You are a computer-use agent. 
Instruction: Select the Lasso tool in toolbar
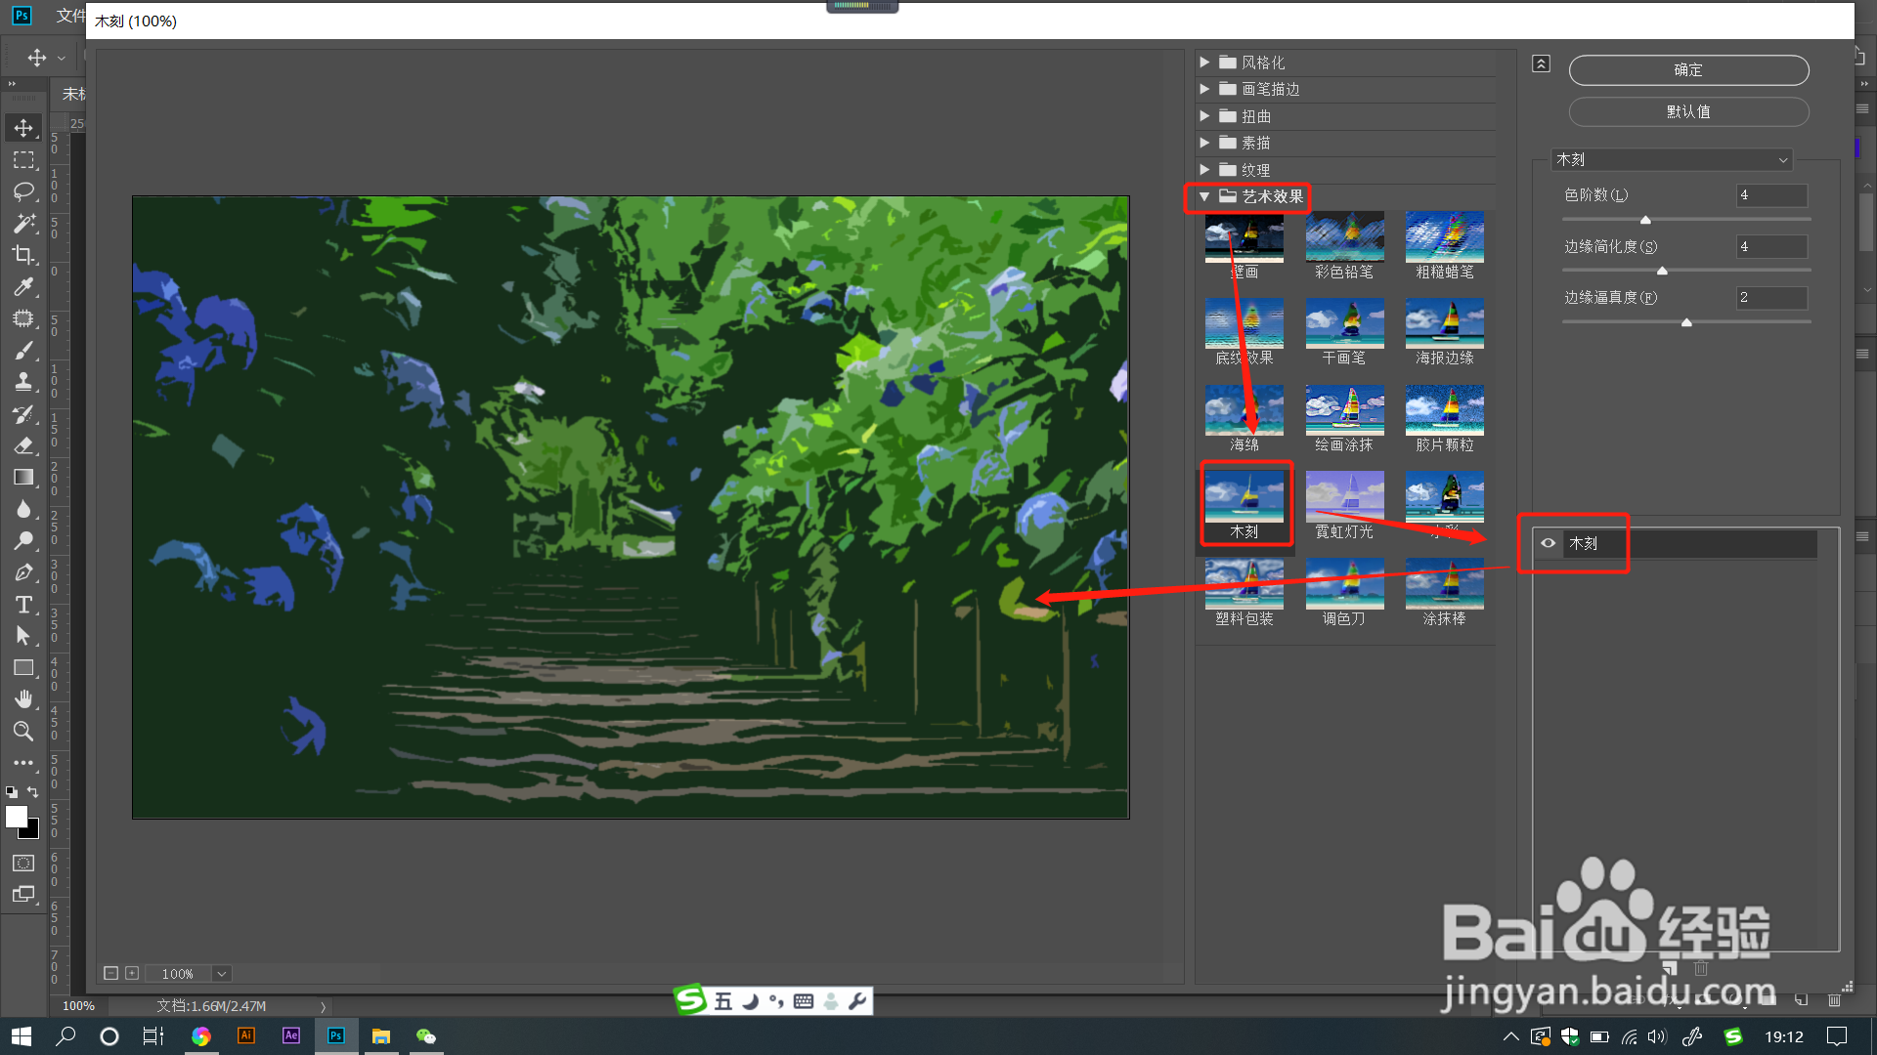tap(23, 191)
